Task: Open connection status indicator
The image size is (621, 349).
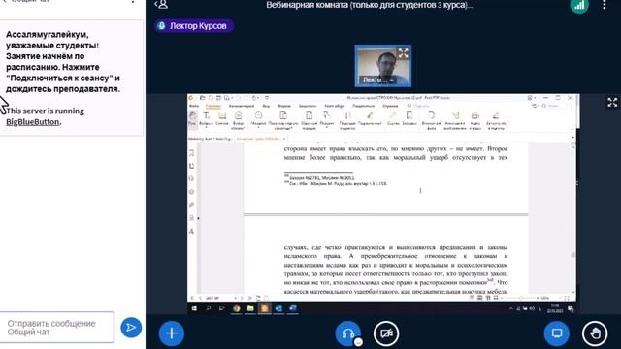Action: tap(579, 5)
